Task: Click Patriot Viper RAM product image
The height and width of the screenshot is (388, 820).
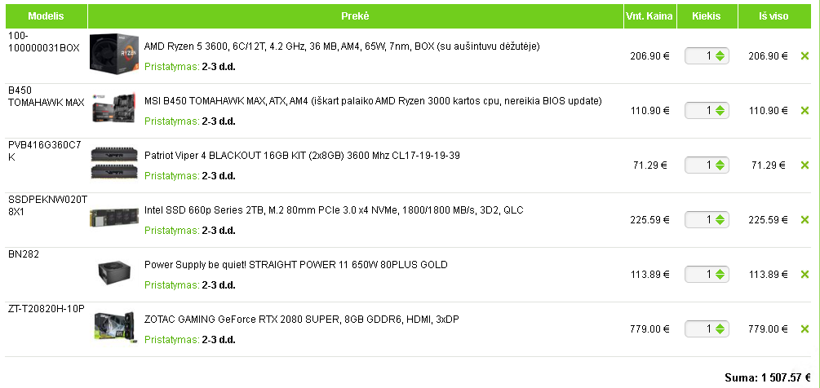Action: point(113,163)
